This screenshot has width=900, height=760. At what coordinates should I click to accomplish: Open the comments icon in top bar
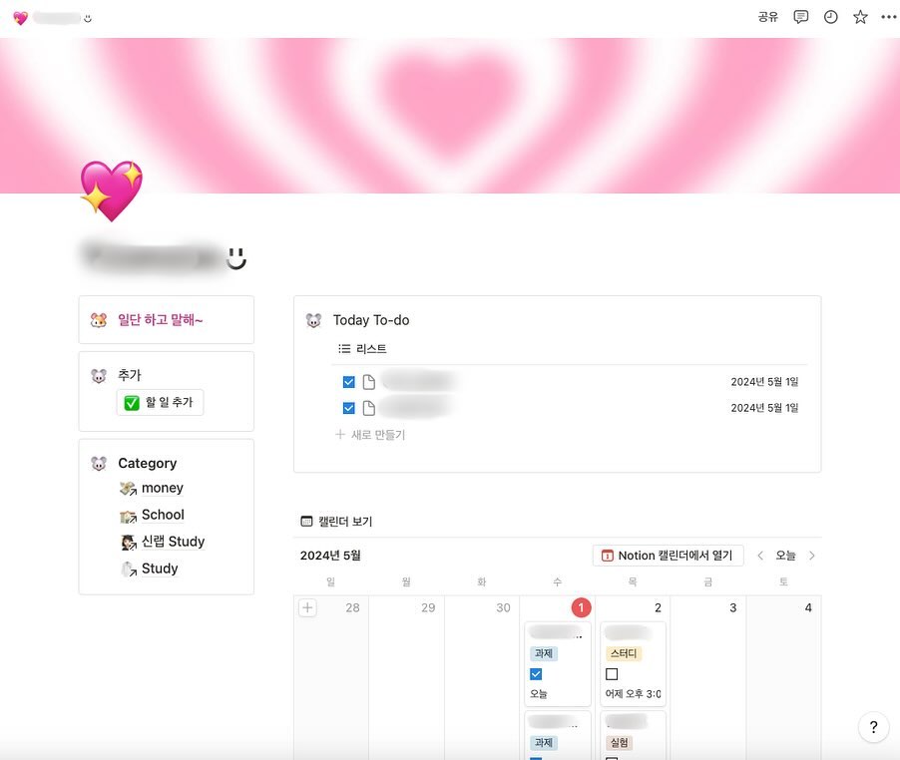click(800, 17)
